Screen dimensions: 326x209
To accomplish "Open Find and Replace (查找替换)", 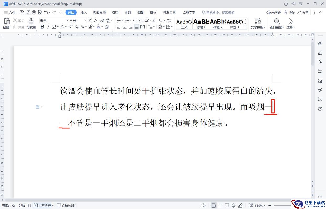I will coord(277,23).
